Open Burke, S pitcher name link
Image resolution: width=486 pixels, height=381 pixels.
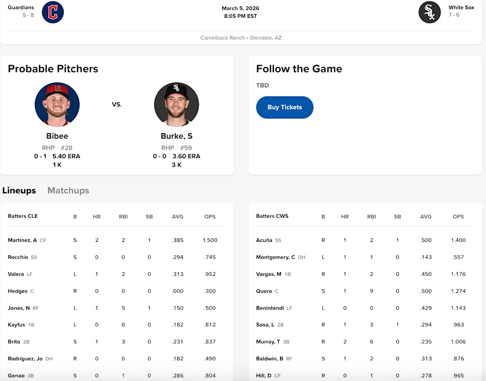click(x=176, y=136)
